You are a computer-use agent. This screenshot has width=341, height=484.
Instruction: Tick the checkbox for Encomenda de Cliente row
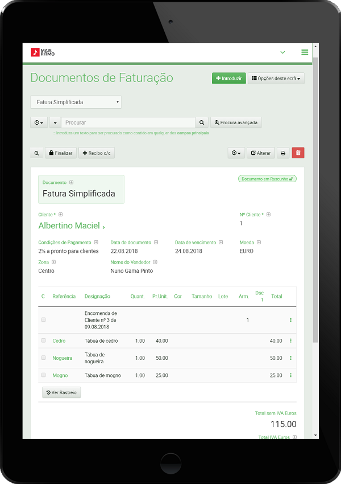click(x=43, y=320)
